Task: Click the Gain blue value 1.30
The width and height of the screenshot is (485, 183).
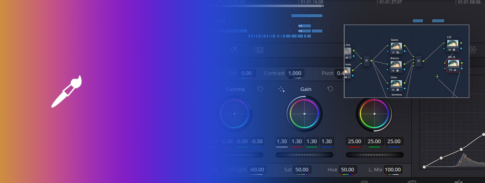Action: 327,141
